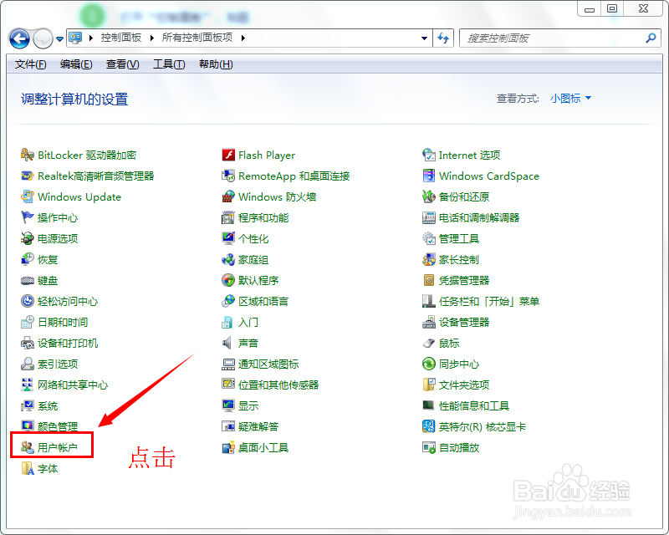Screen dimensions: 669x535
Task: Expand arrow after 所有控制面板项 breadcrumb
Action: 243,38
